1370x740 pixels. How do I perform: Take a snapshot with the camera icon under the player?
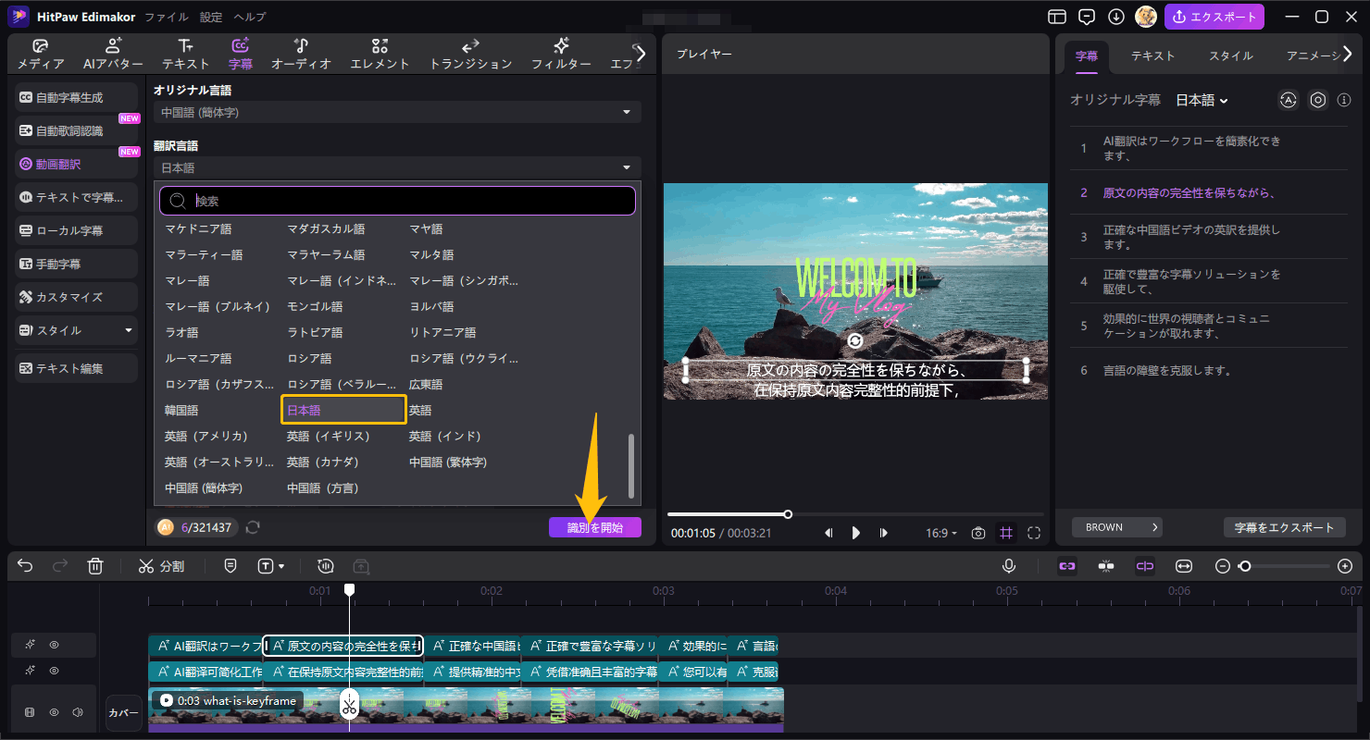pos(978,533)
